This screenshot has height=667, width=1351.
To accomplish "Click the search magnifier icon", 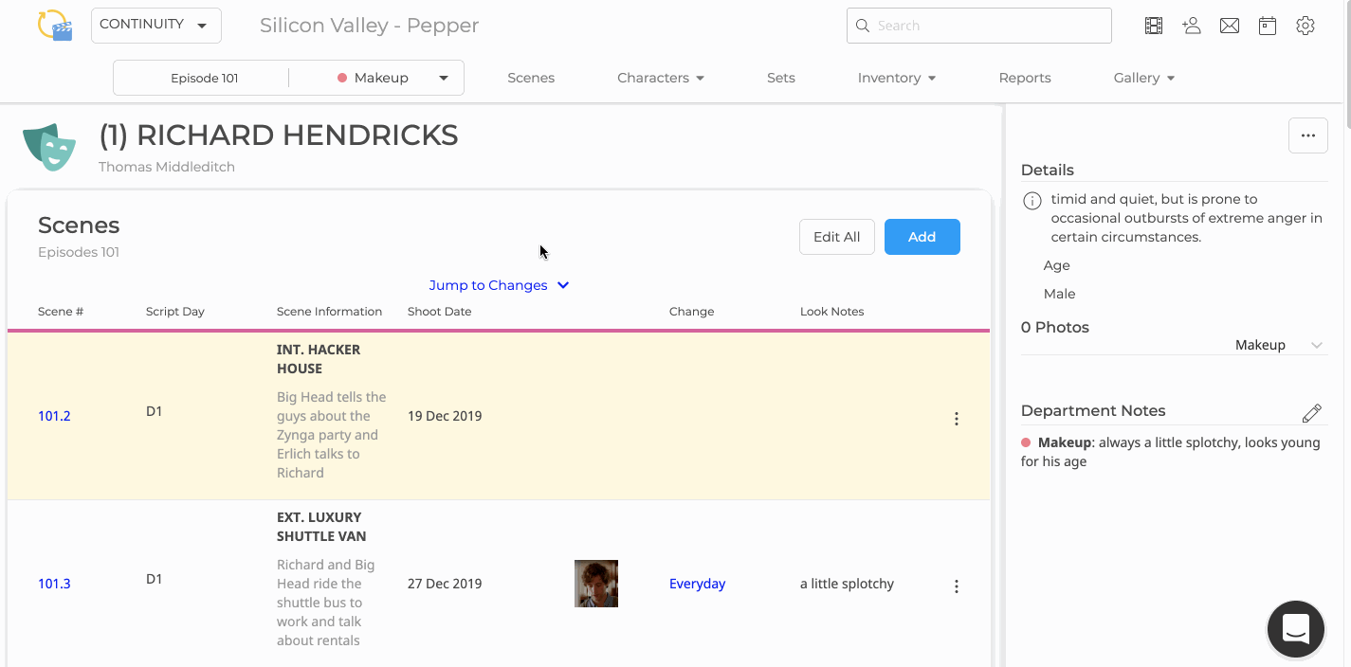I will coord(863,26).
